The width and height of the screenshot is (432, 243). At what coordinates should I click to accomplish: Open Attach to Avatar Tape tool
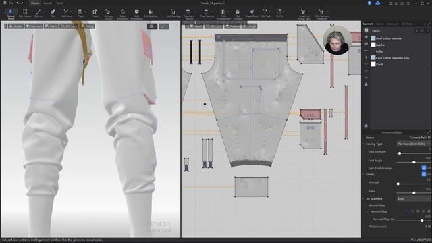(304, 13)
